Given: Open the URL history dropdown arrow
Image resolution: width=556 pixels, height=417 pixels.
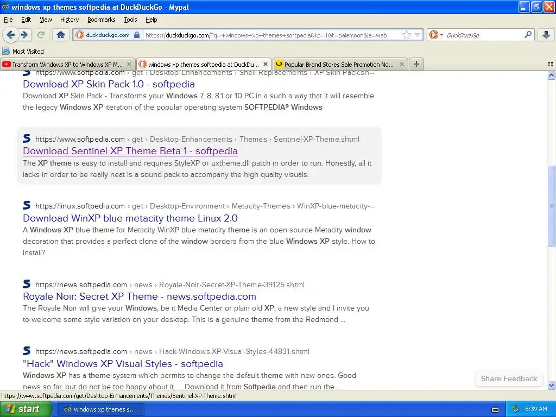Looking at the screenshot, I should click(418, 35).
